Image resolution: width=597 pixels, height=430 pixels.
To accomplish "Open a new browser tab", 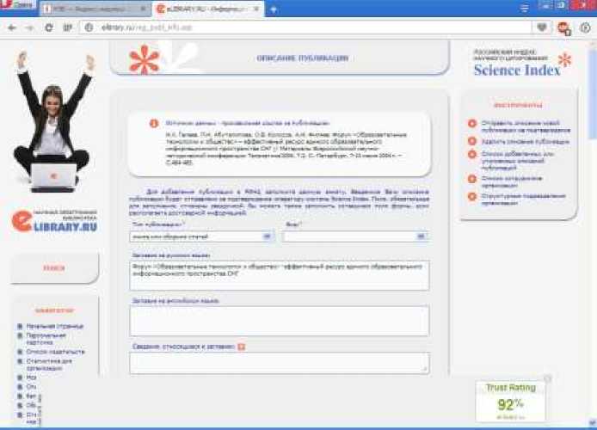I will click(273, 9).
